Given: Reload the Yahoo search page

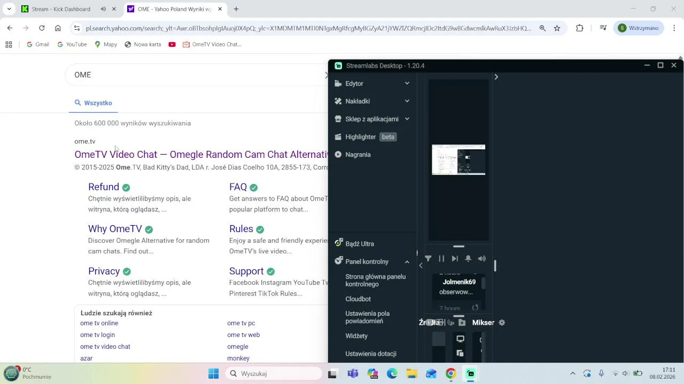Looking at the screenshot, I should coord(42,28).
